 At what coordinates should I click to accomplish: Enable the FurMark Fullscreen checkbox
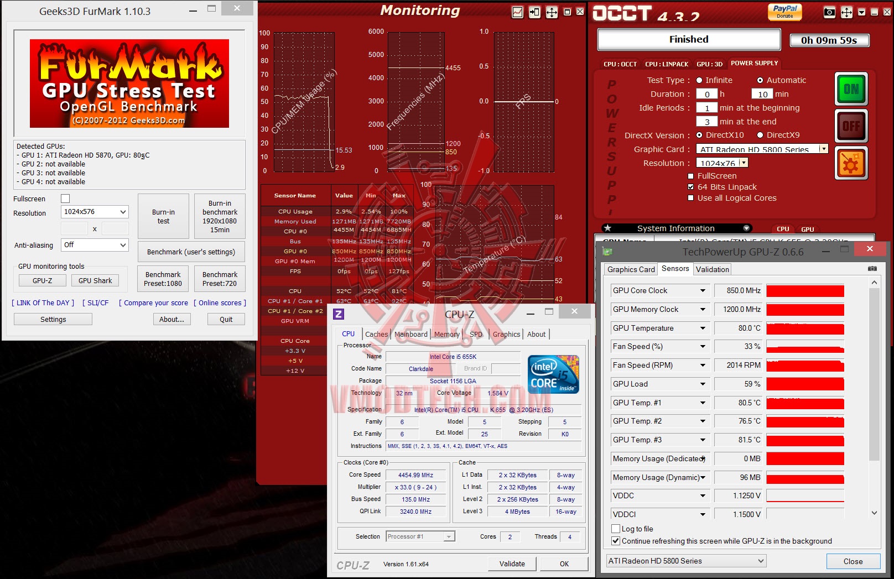click(65, 199)
